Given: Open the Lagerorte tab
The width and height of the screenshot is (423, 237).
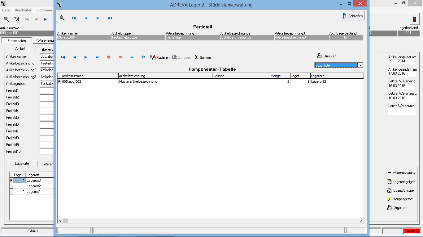Looking at the screenshot, I should coord(22,164).
